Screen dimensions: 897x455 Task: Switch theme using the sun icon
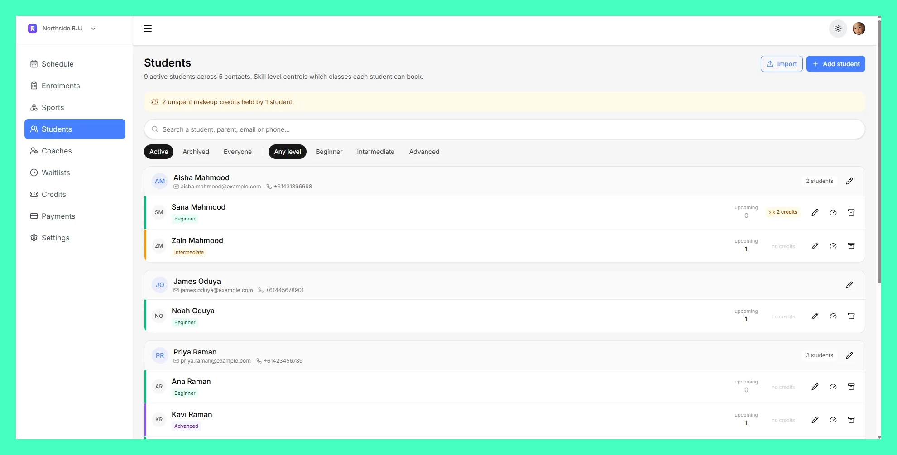point(838,29)
